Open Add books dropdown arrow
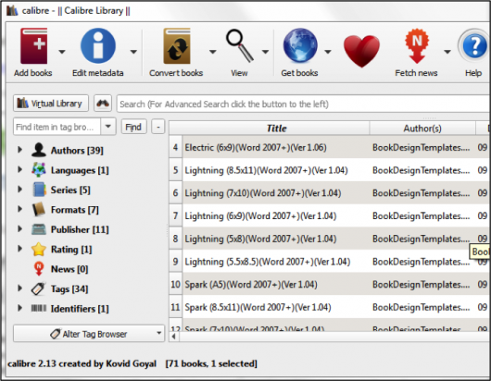 click(62, 52)
